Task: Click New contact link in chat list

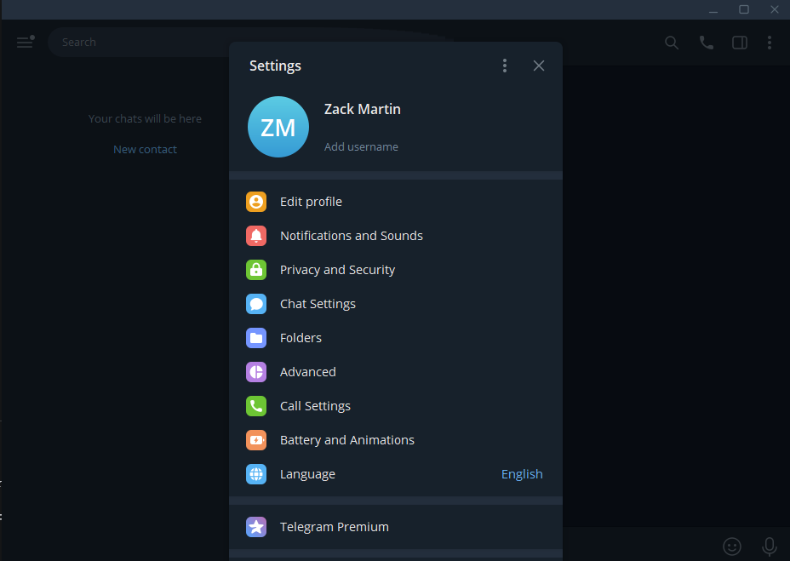Action: (145, 149)
